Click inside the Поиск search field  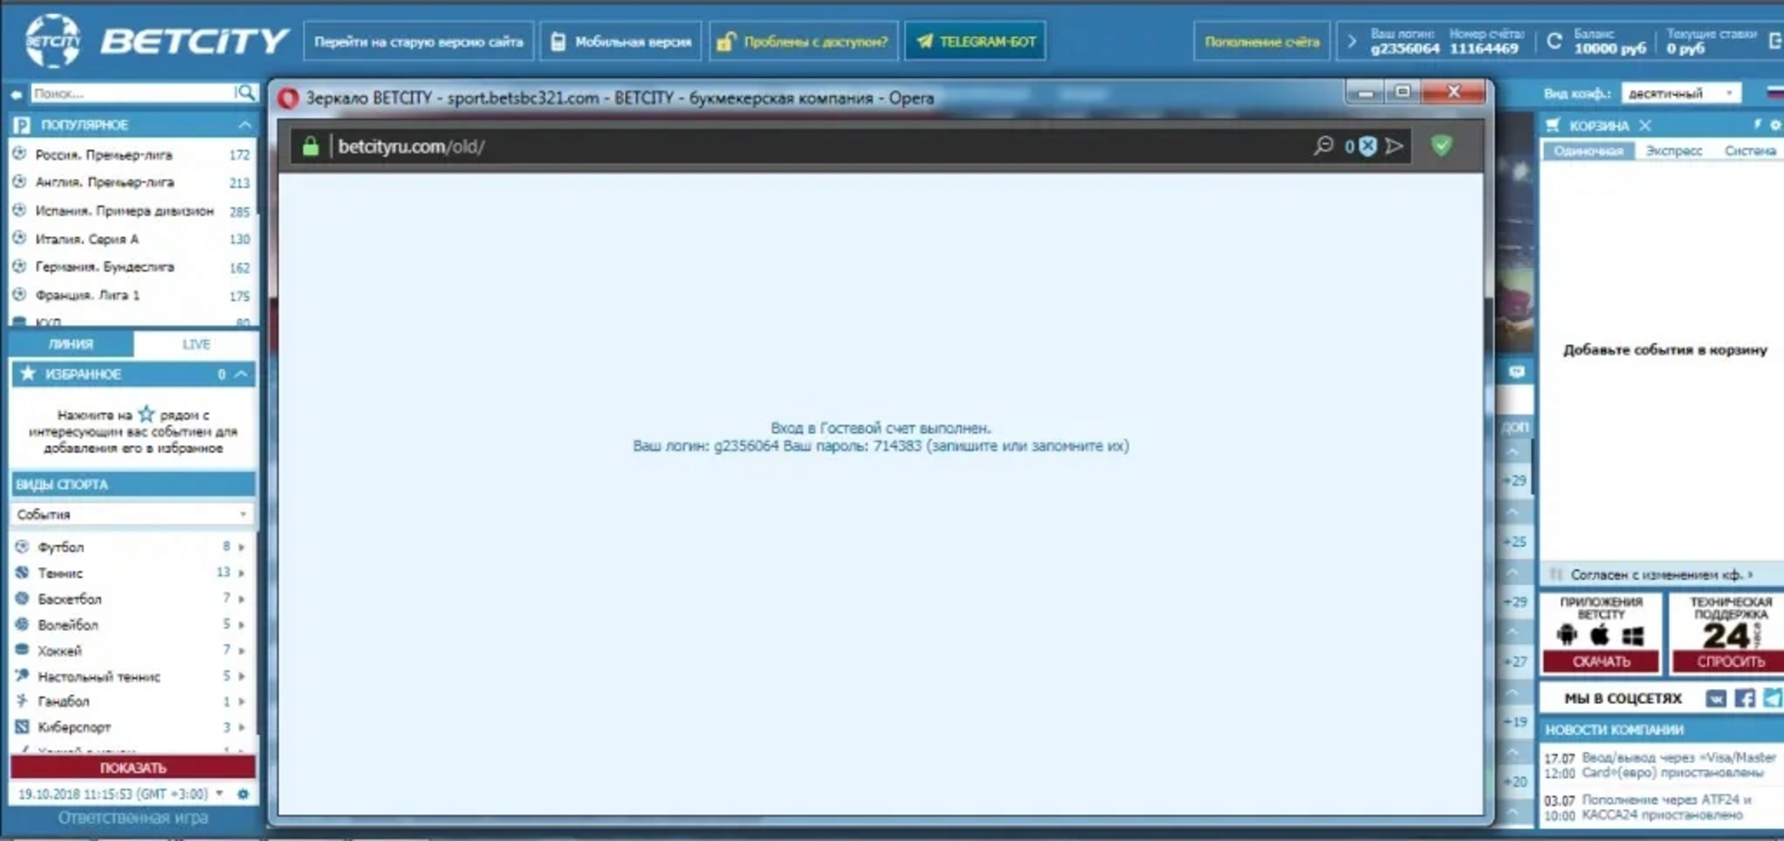(132, 93)
